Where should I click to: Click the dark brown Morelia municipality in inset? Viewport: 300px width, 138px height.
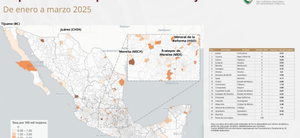(x=132, y=62)
